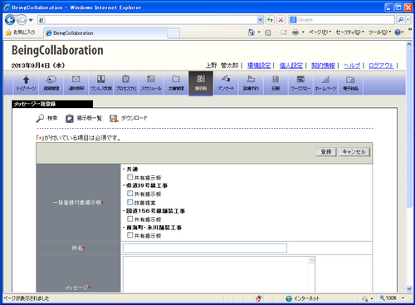Click the page scrollbar up arrow

[409, 45]
